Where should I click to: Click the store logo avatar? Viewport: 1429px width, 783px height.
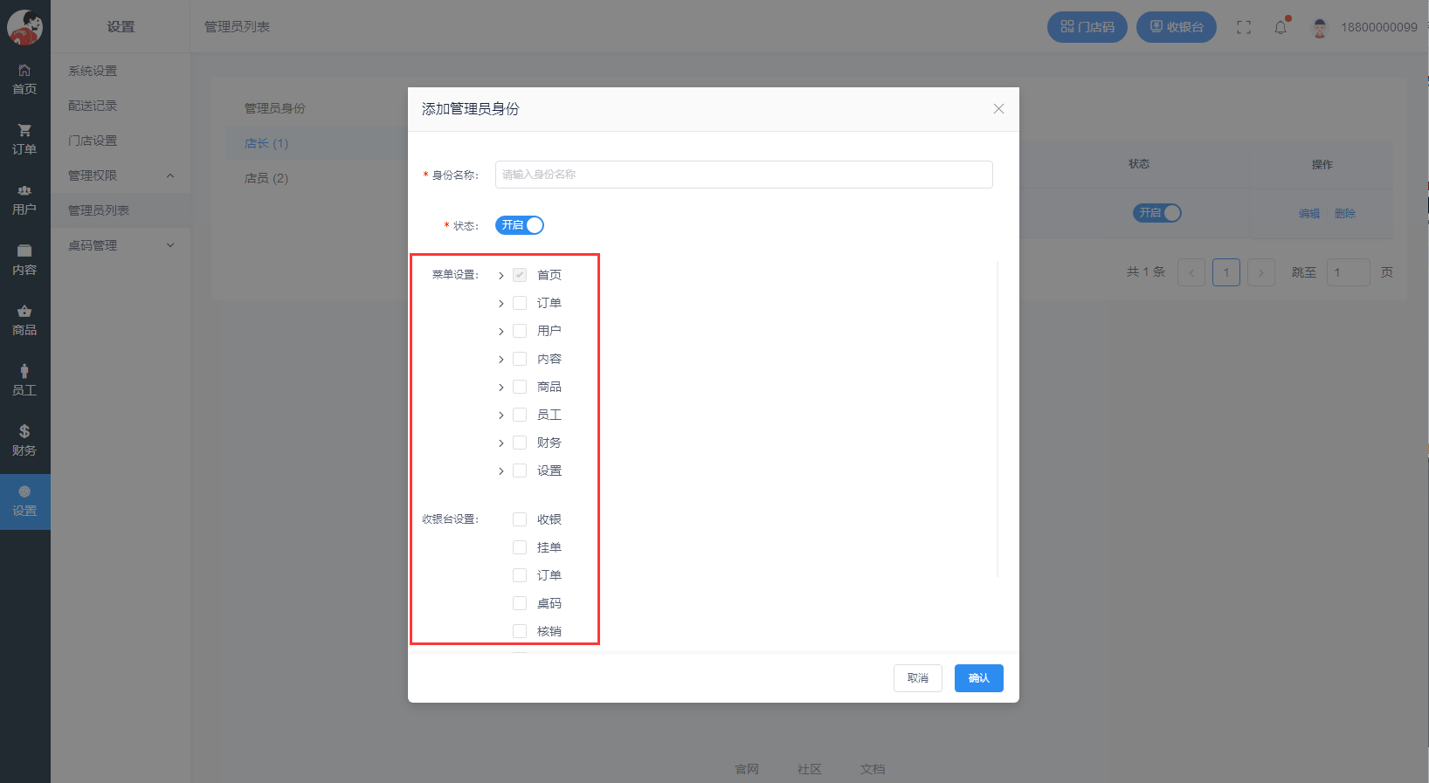point(24,27)
